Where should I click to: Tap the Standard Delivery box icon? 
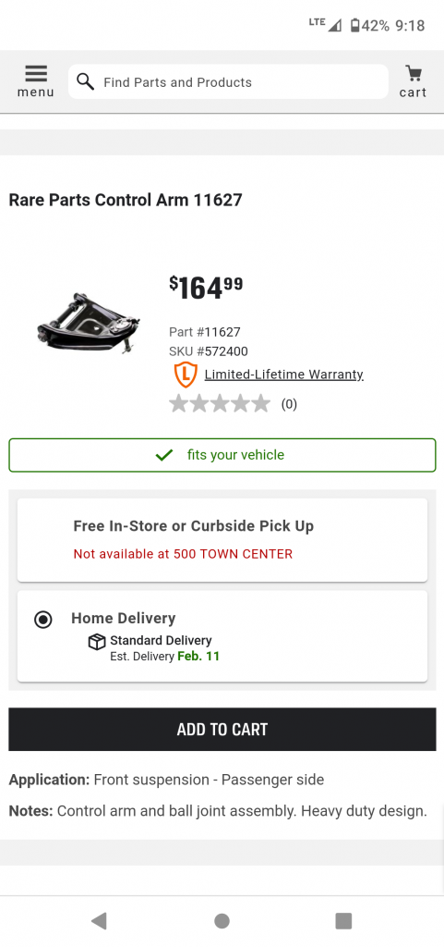[97, 642]
